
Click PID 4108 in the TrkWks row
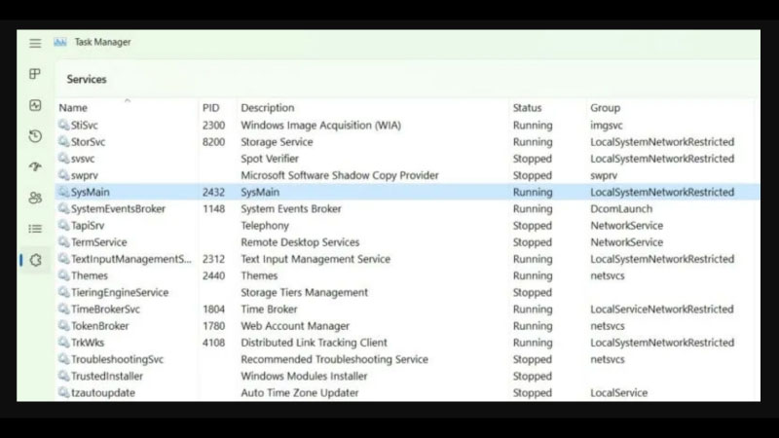[213, 343]
